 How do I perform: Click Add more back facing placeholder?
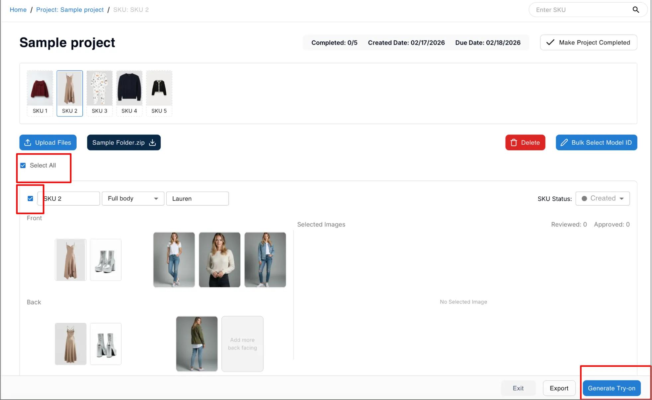click(242, 344)
